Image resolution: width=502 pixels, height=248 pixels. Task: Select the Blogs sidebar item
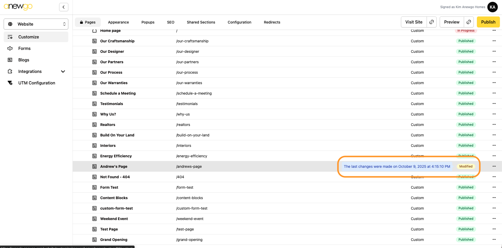(x=24, y=60)
